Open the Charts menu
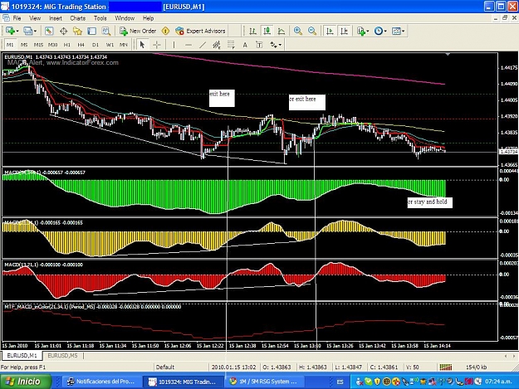 77,18
